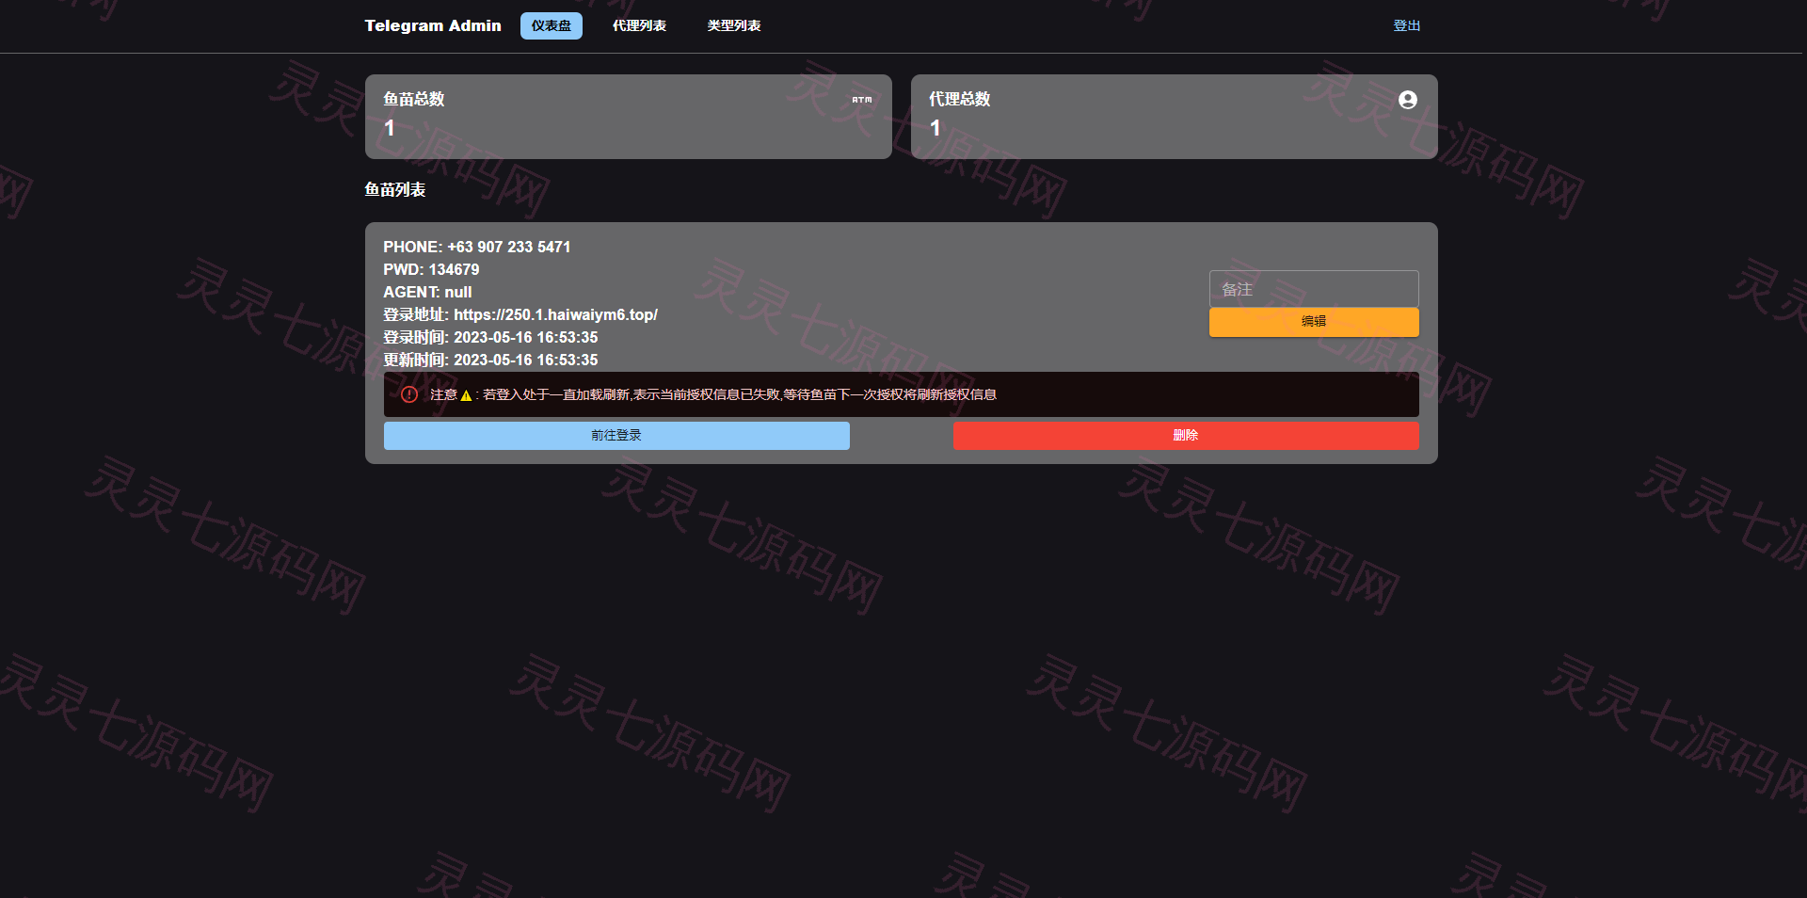The height and width of the screenshot is (898, 1807).
Task: Click the 代理总数 card label
Action: pyautogui.click(x=960, y=99)
